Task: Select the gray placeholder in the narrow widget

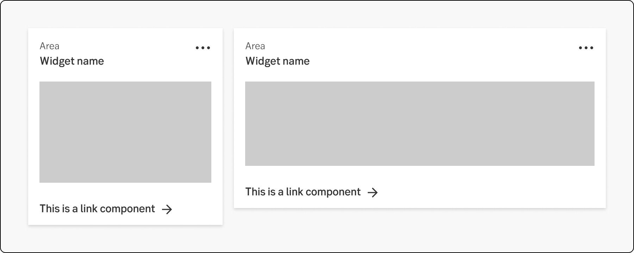Action: click(125, 132)
